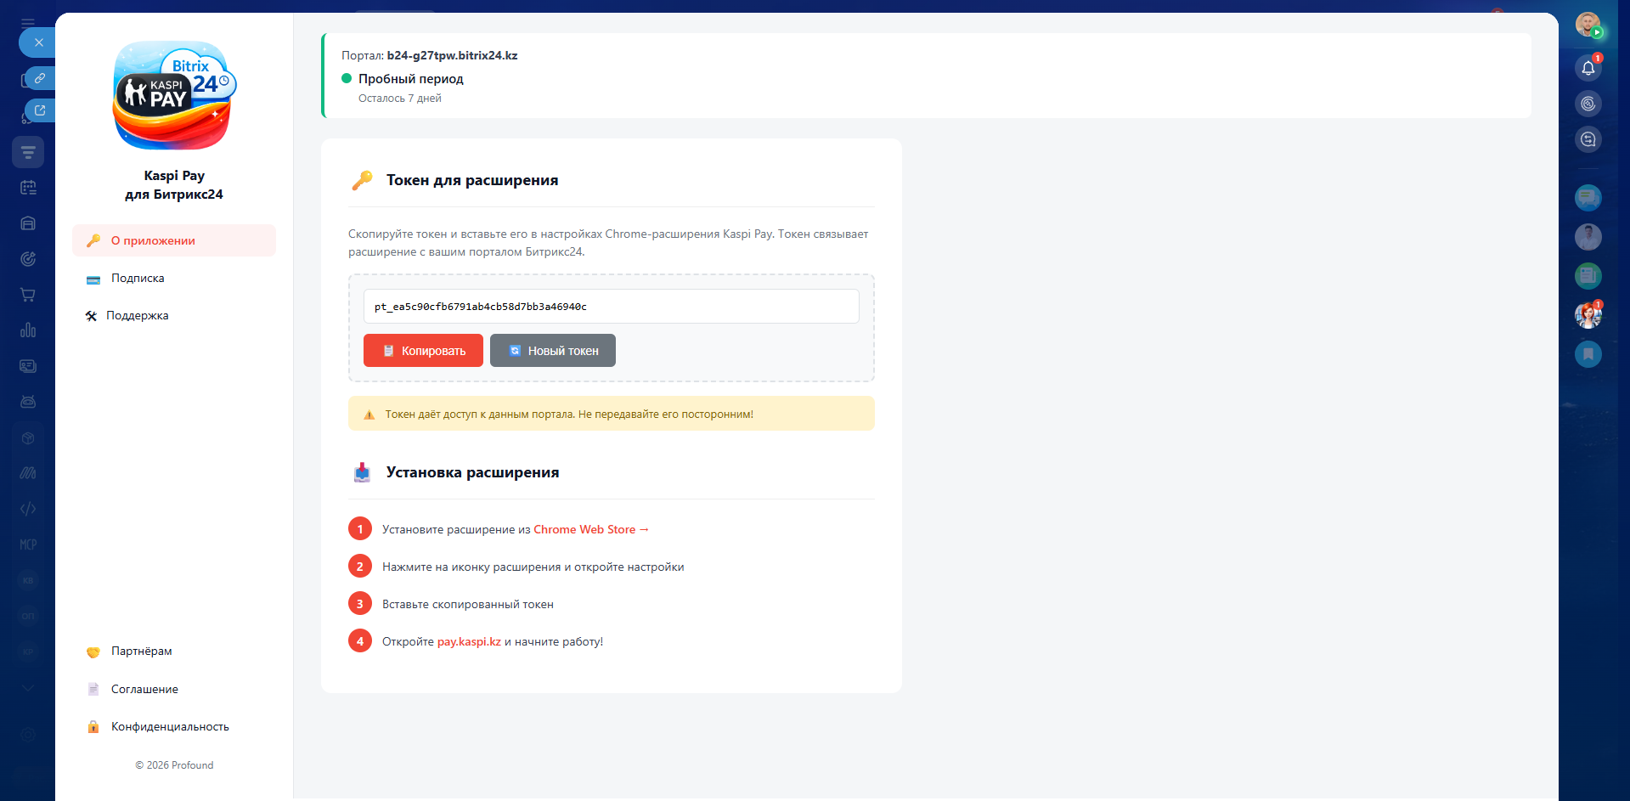
Task: Open the bookmark saved items icon
Action: coord(1588,354)
